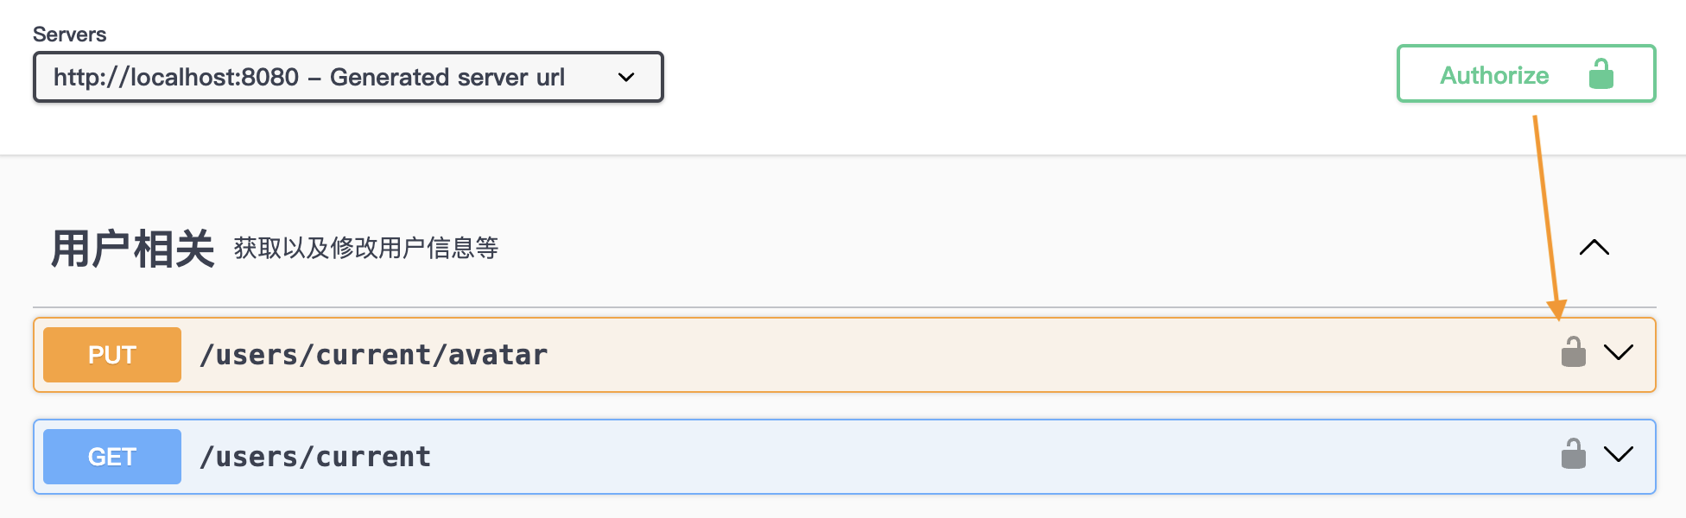Expand GET /users/current with its chevron
Screen dimensions: 1686x518
pos(1618,454)
